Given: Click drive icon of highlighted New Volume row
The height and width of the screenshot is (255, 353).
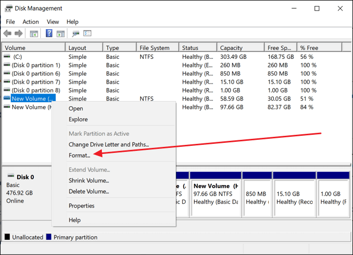Looking at the screenshot, I should coord(7,98).
